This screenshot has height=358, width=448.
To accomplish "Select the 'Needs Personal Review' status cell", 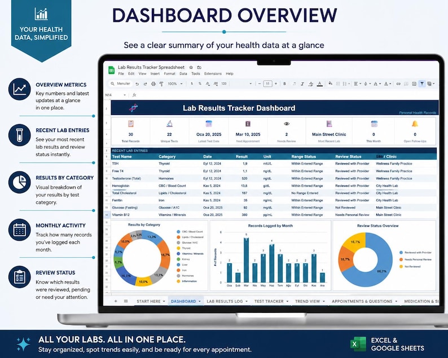I will point(352,215).
